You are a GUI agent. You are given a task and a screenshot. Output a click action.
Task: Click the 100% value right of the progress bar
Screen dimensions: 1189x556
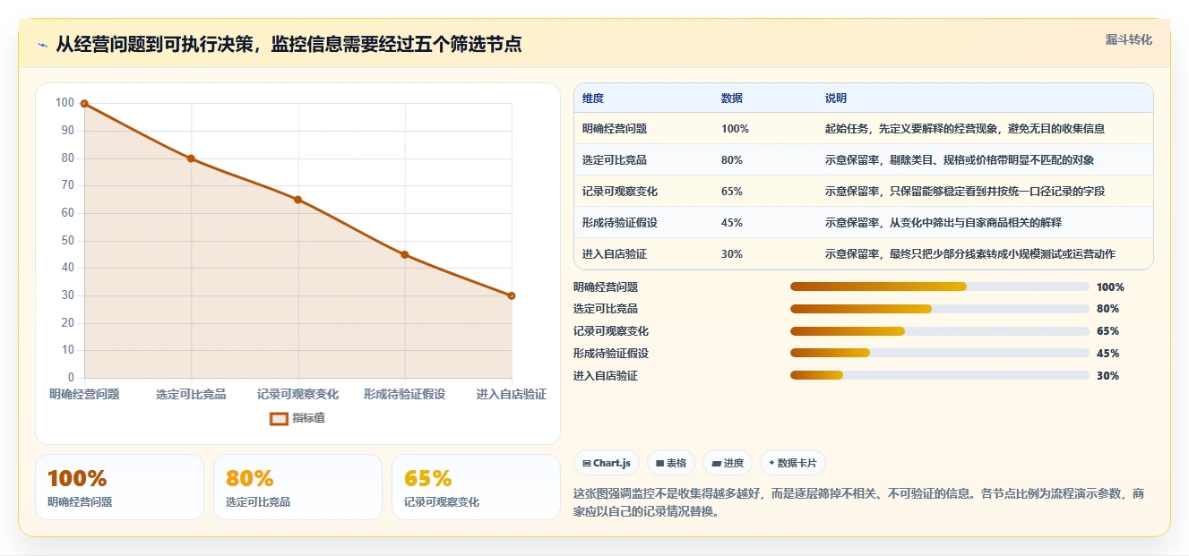(x=1110, y=287)
